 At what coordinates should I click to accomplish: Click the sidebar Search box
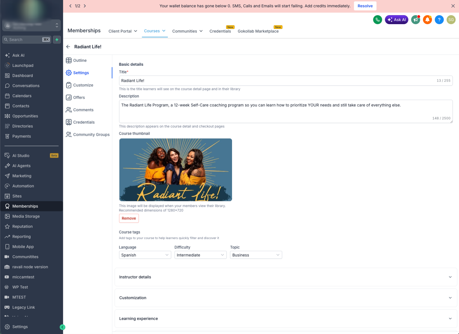pos(27,40)
